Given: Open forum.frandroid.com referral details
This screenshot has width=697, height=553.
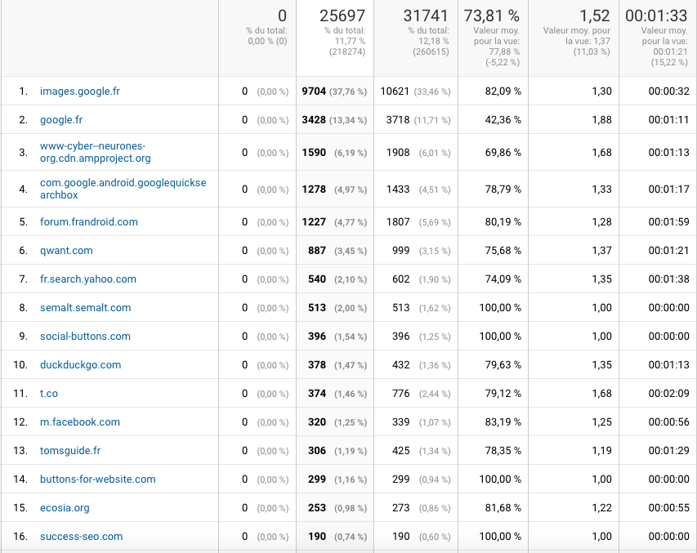Looking at the screenshot, I should (89, 222).
